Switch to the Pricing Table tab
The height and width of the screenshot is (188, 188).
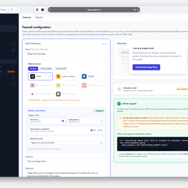[x=46, y=69]
